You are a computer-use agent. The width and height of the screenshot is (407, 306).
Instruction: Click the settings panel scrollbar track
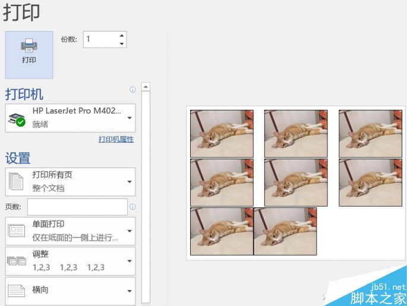pos(146,197)
